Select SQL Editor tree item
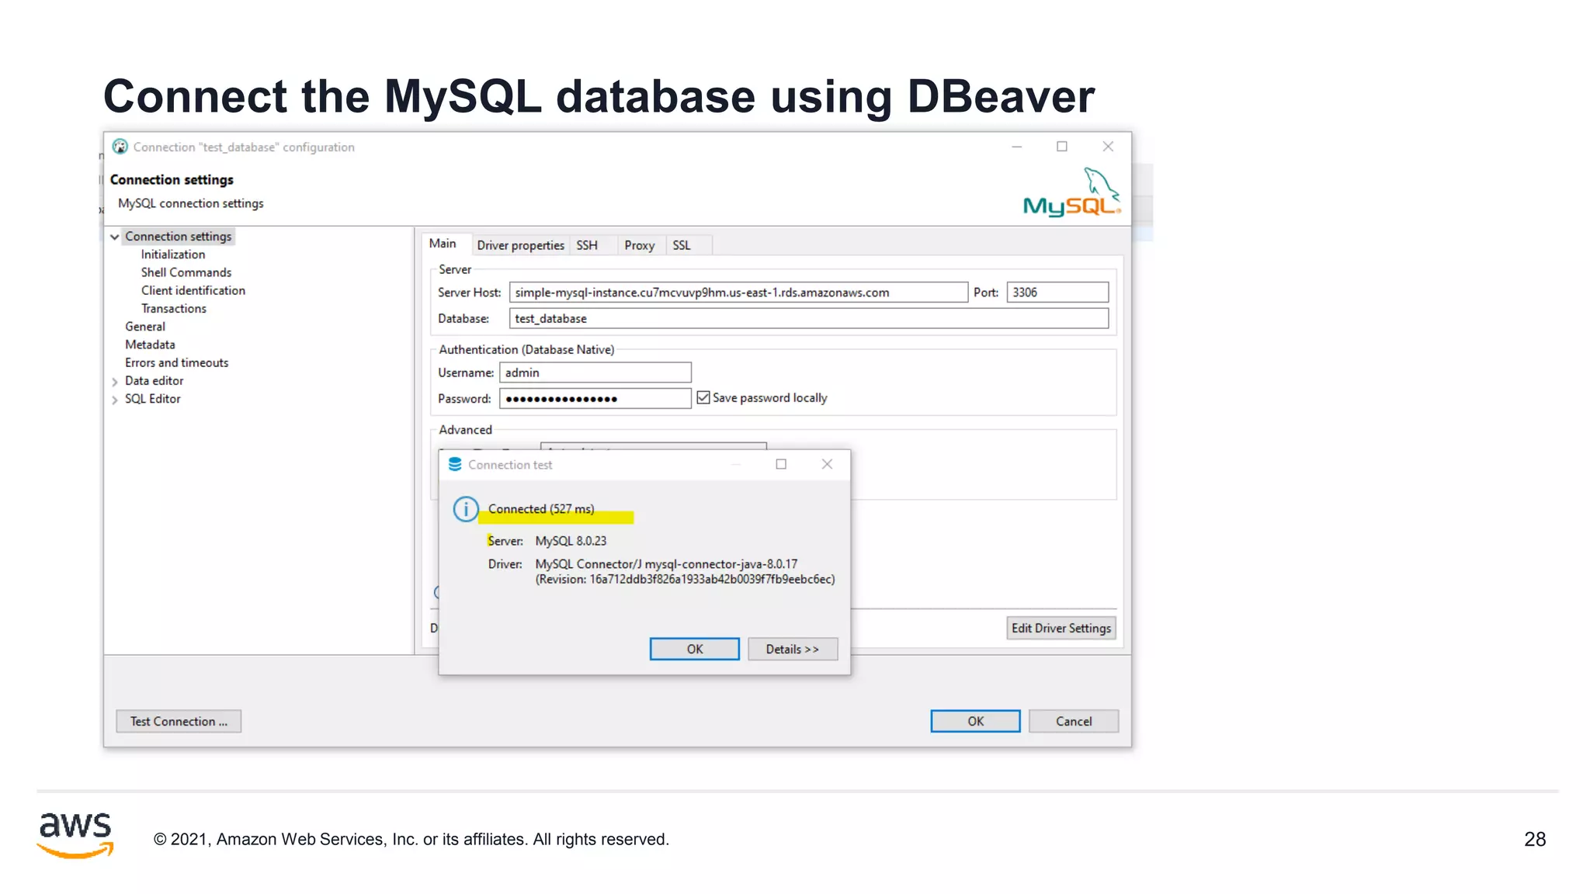 tap(153, 399)
